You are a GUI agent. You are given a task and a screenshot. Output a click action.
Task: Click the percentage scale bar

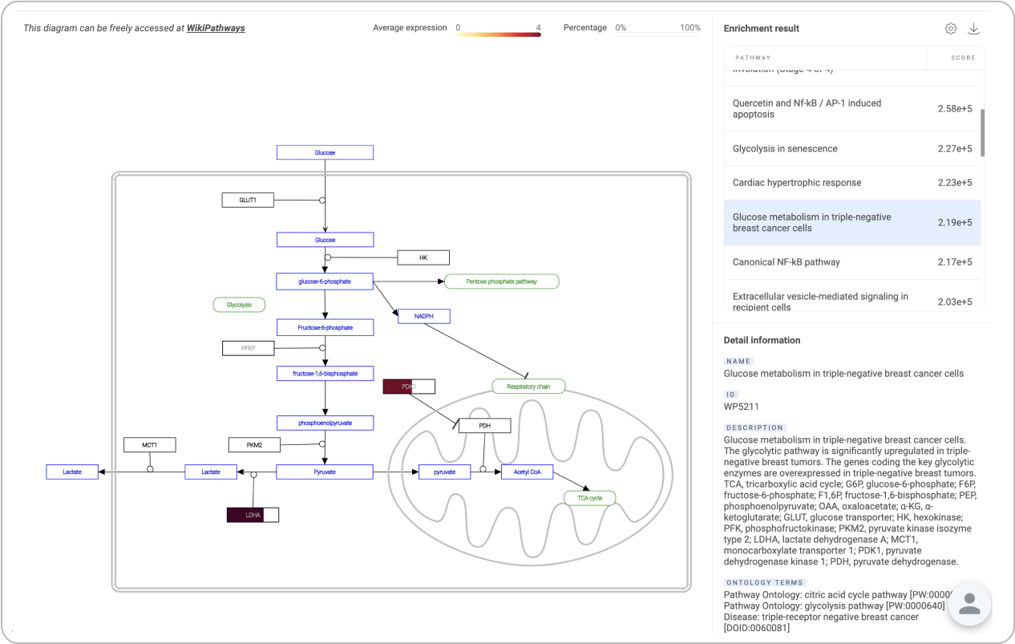657,34
